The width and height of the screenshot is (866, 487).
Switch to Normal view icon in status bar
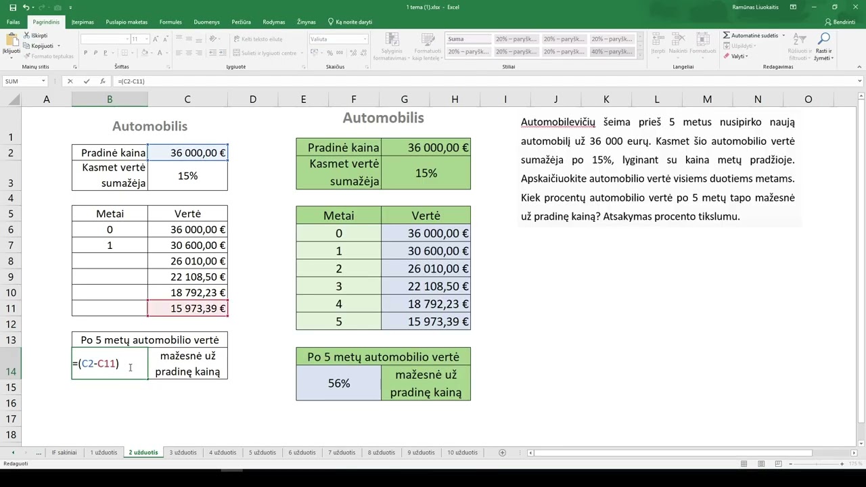click(744, 464)
